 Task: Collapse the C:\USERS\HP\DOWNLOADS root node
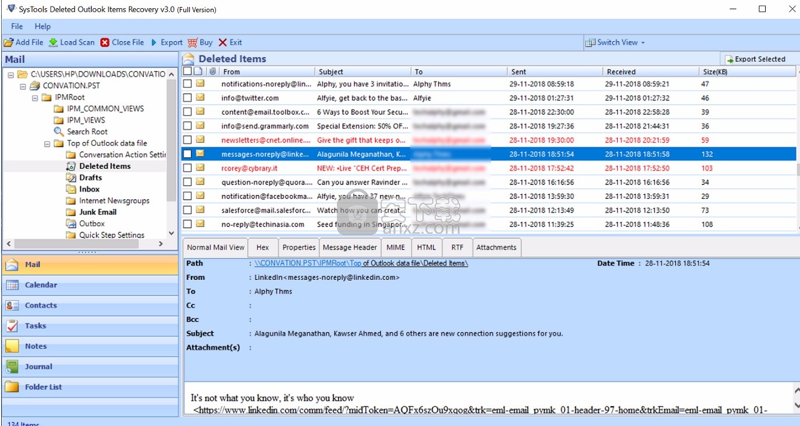(11, 74)
